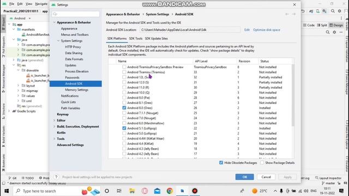Open Keymap settings page
Image resolution: width=349 pixels, height=196 pixels.
[63, 114]
